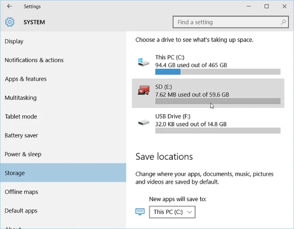Open the Display settings page
Image resolution: width=294 pixels, height=229 pixels.
(x=14, y=42)
